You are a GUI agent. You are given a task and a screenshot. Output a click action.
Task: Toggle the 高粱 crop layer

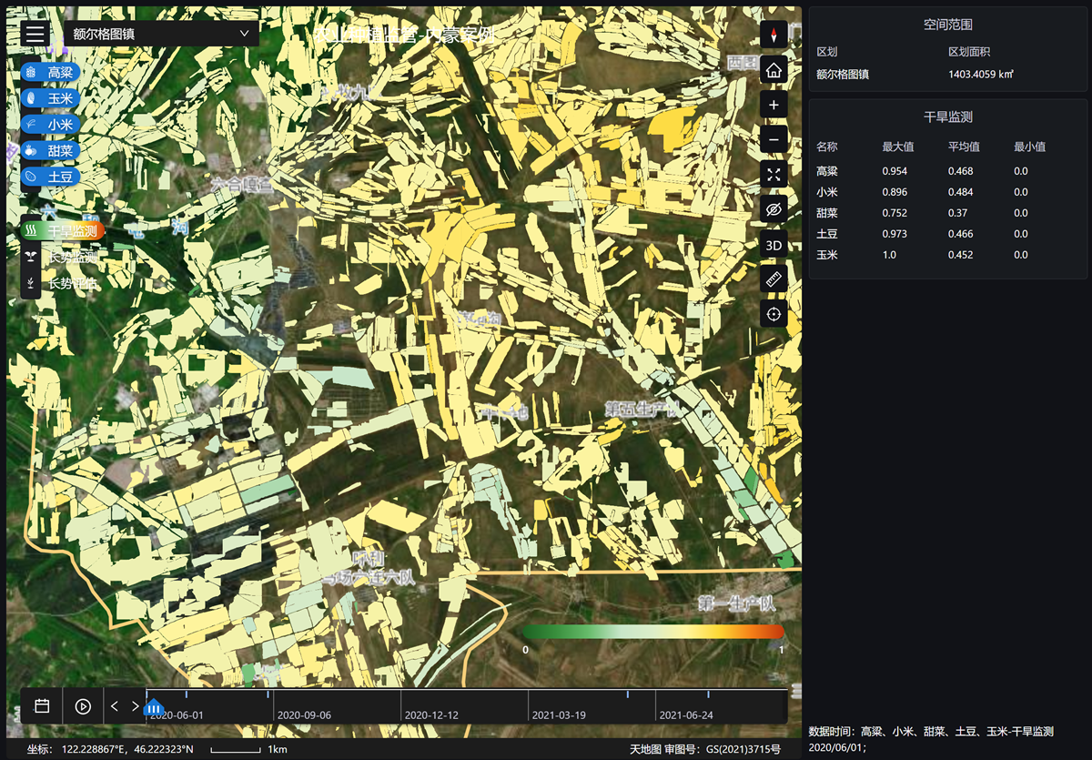pyautogui.click(x=51, y=73)
